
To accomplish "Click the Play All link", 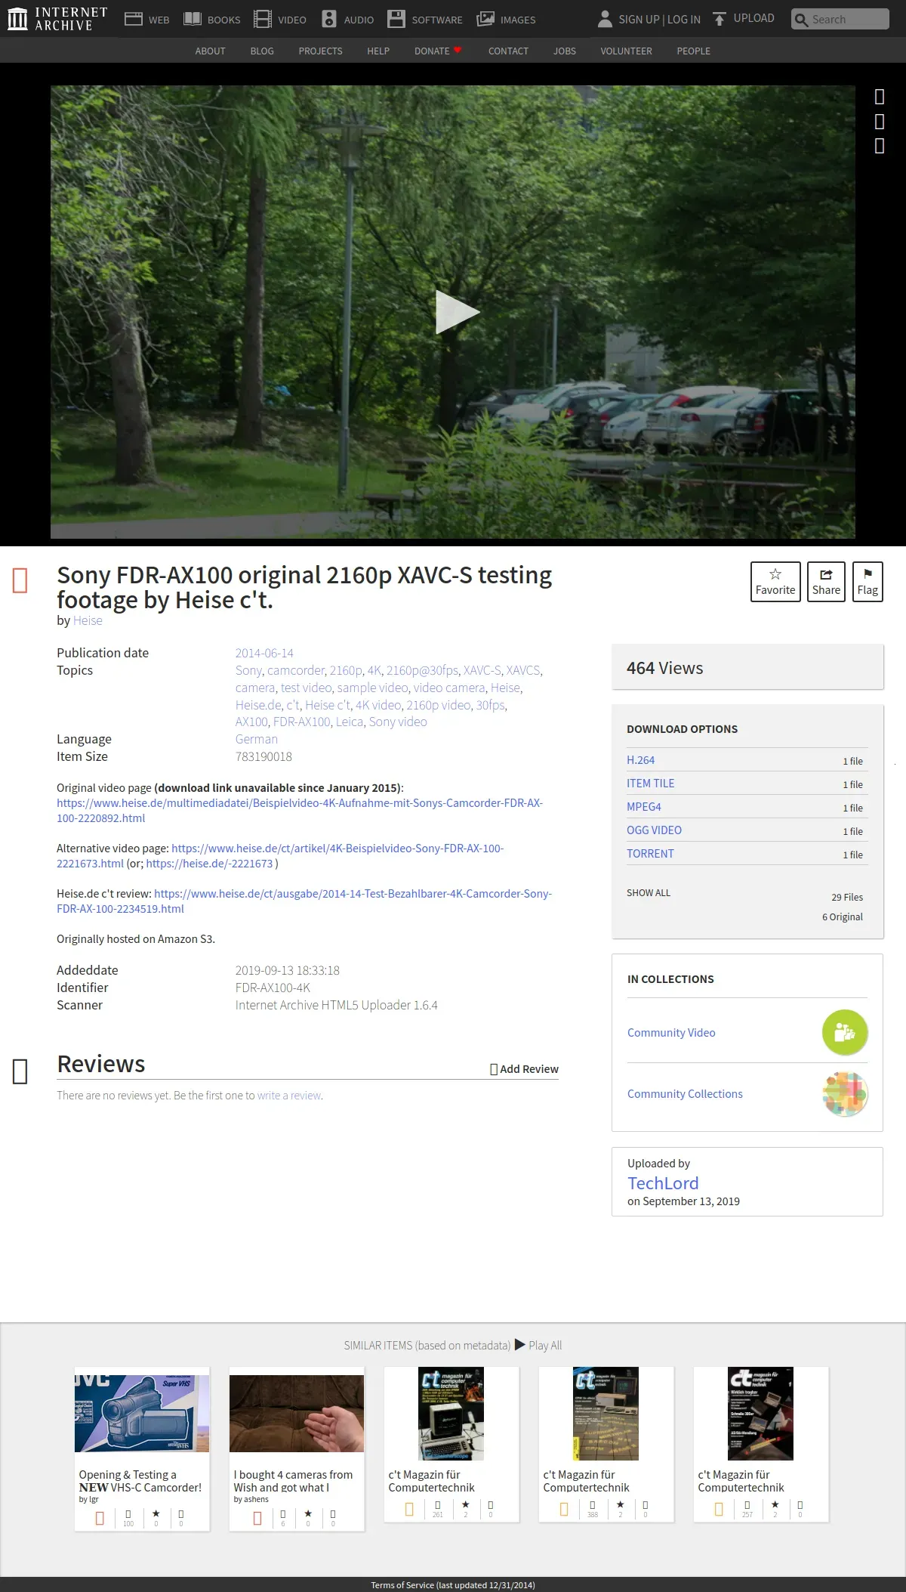I will coord(545,1345).
